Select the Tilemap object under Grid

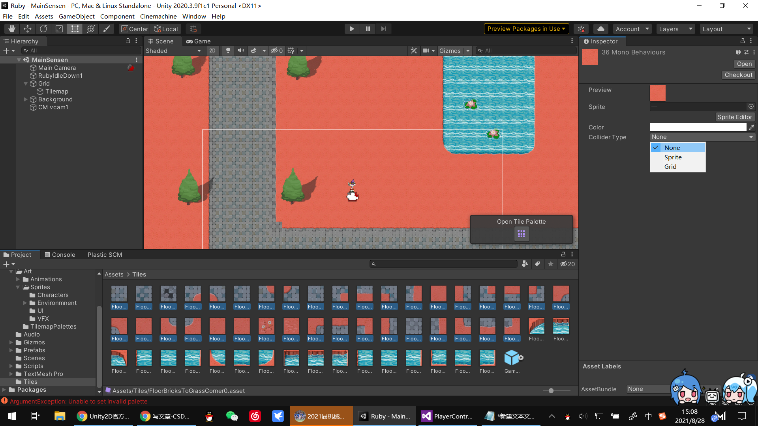pos(56,91)
